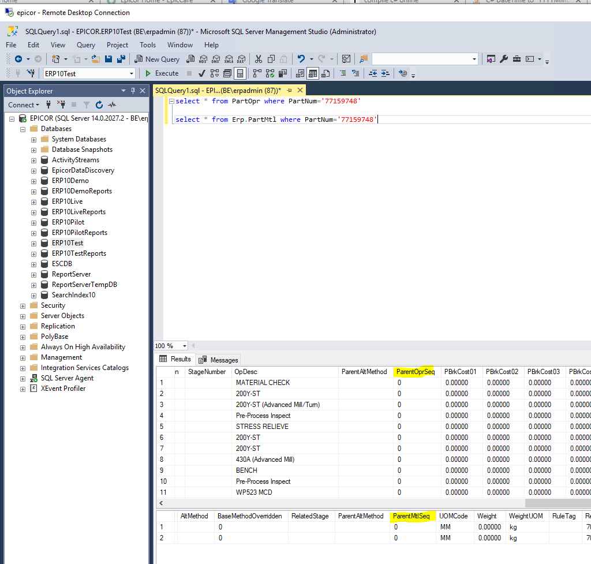Viewport: 591px width, 564px height.
Task: Expand the System Databases node
Action: pyautogui.click(x=33, y=140)
